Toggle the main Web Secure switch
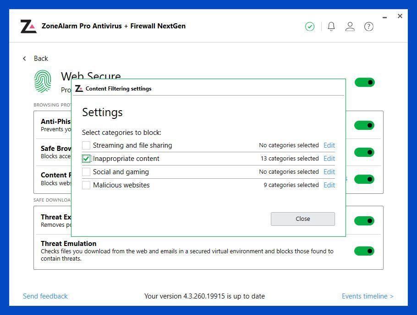Image resolution: width=417 pixels, height=315 pixels. point(365,82)
